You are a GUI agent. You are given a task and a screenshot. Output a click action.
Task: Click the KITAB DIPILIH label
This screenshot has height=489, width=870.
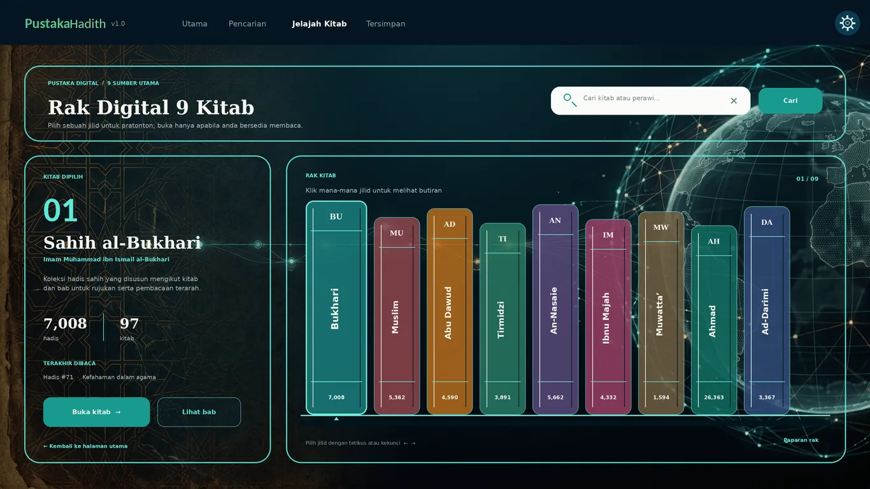tap(63, 177)
